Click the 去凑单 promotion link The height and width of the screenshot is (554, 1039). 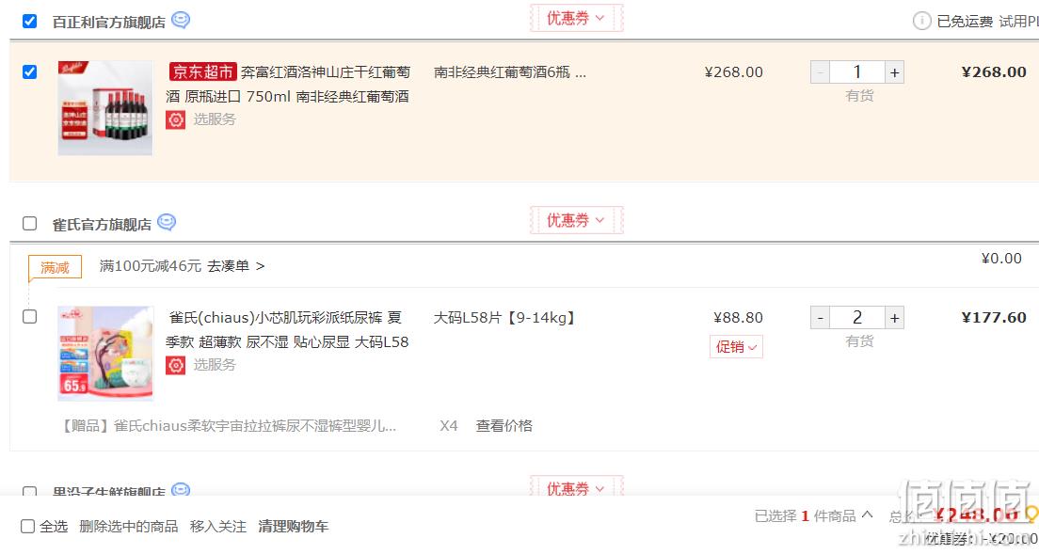click(236, 266)
